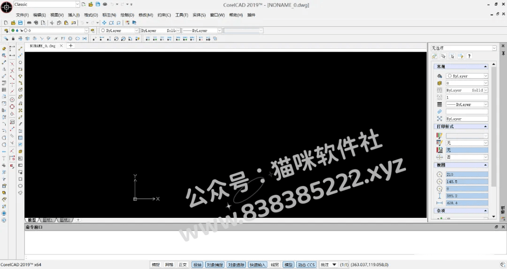Viewport: 507px width, 269px height.
Task: Open the Layers Manager icon beside layer dropdown
Action: (6, 31)
